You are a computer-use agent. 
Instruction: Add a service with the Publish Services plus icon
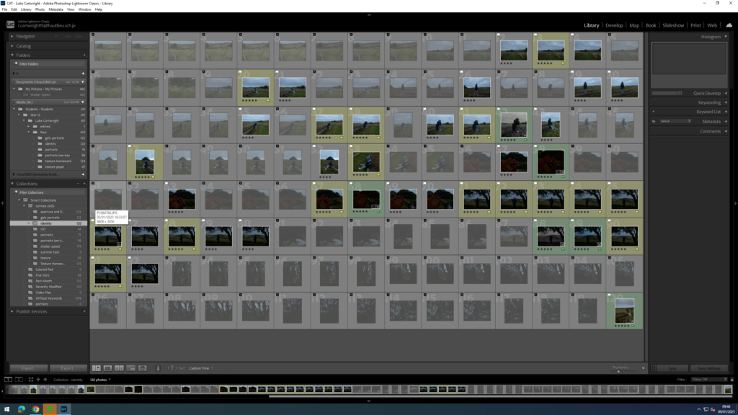tap(84, 311)
